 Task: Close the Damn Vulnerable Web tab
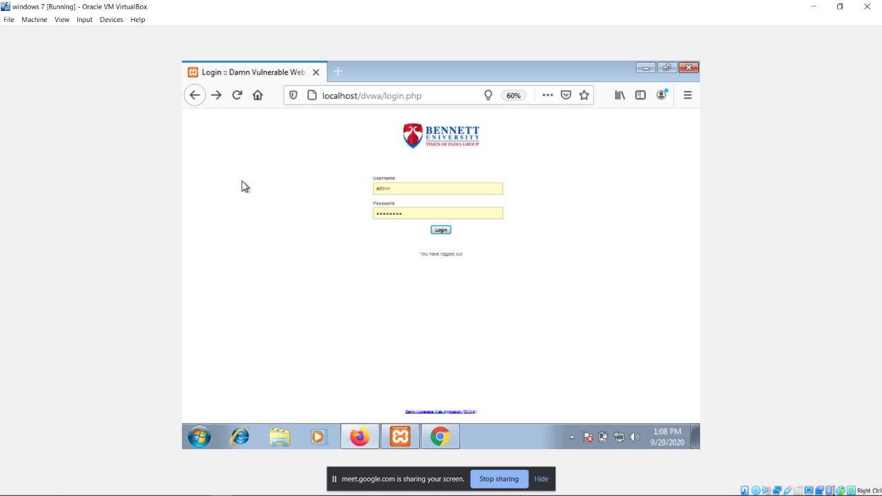tap(316, 72)
